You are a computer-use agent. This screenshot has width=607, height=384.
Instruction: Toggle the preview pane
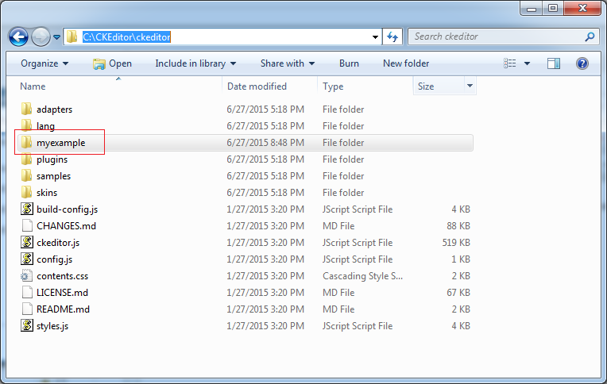554,63
